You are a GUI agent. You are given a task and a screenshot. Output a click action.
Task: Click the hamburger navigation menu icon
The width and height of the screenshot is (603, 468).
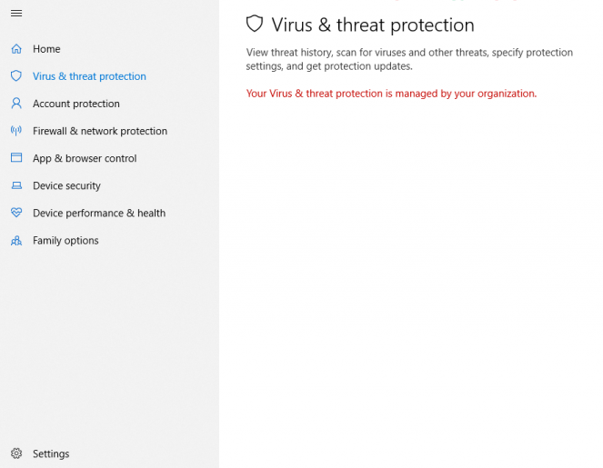(16, 13)
